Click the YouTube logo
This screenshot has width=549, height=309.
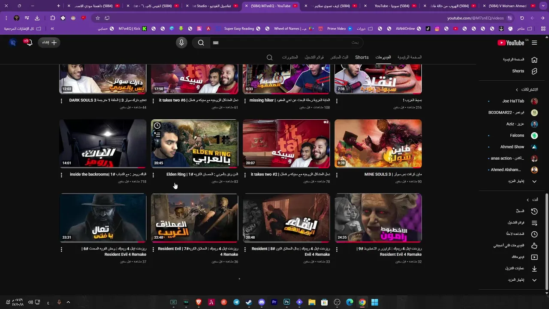pos(511,42)
